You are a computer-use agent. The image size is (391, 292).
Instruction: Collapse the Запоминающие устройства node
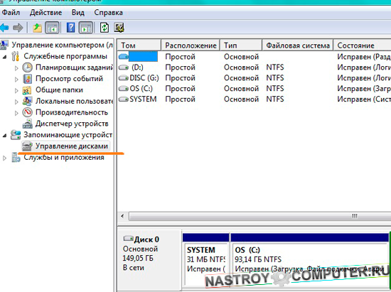pos(4,136)
